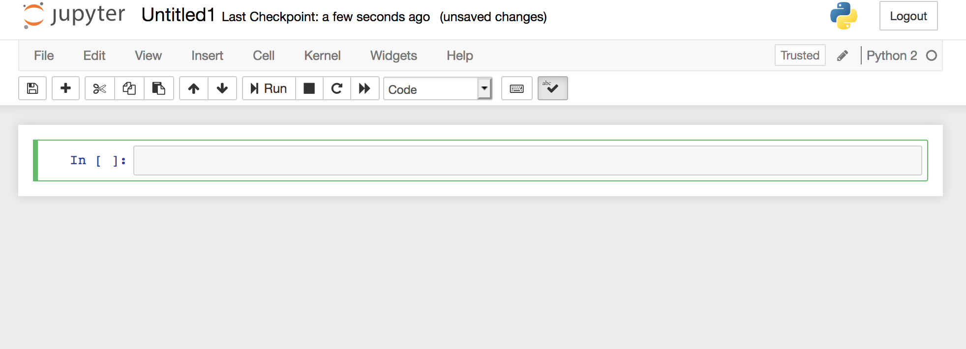Open the command palette keyboard icon

pyautogui.click(x=517, y=88)
